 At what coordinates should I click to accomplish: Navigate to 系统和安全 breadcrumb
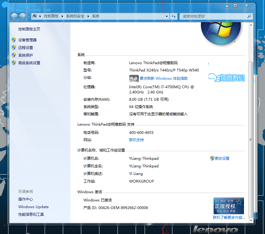(75, 16)
